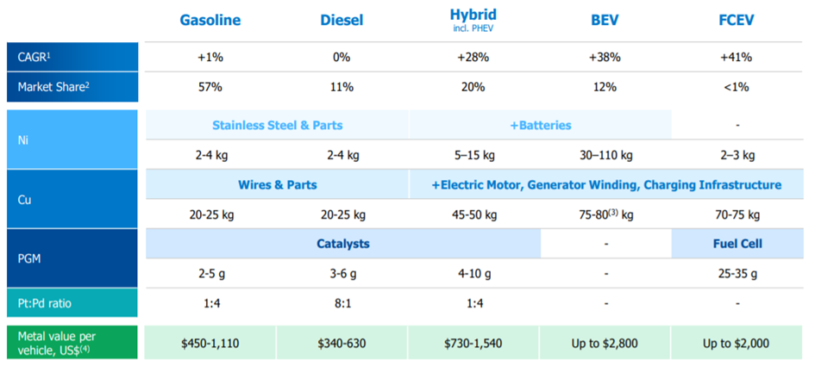Image resolution: width=815 pixels, height=366 pixels.
Task: Click the Stainless Steel & Parts heading
Action: pyautogui.click(x=277, y=125)
